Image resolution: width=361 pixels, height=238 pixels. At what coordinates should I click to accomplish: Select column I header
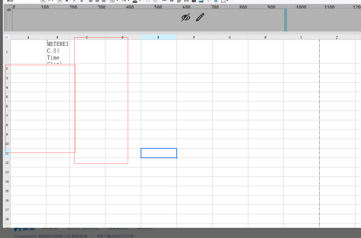click(301, 37)
